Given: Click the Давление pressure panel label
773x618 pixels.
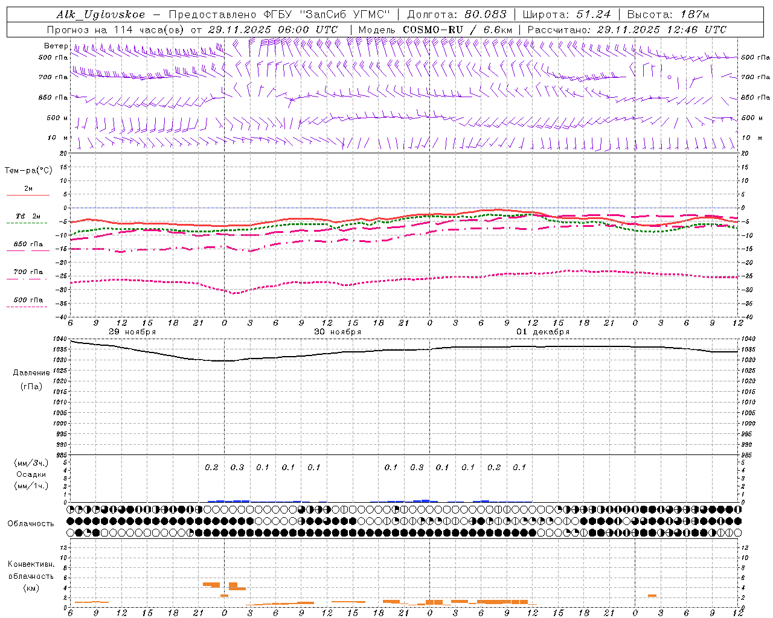Looking at the screenshot, I should (31, 373).
